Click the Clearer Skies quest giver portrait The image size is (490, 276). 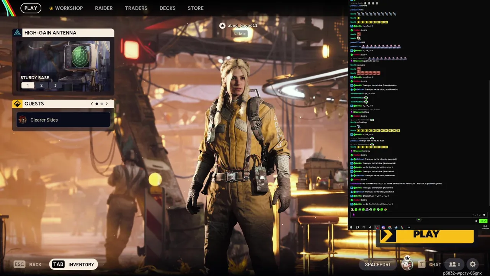[x=23, y=120]
